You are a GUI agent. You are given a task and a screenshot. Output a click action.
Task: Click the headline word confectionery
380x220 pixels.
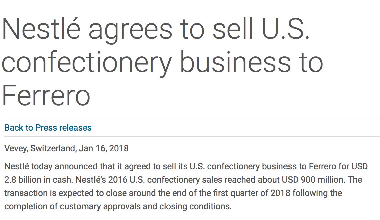[x=86, y=63]
